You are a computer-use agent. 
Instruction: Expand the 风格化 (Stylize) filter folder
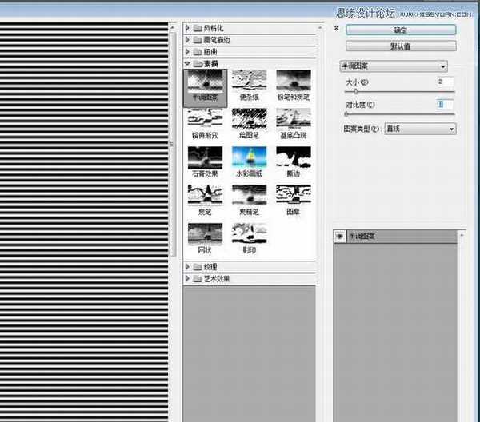[188, 29]
